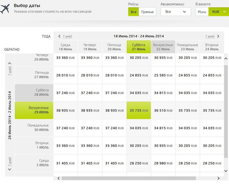Click up chevron for earlier return dates

[10, 63]
